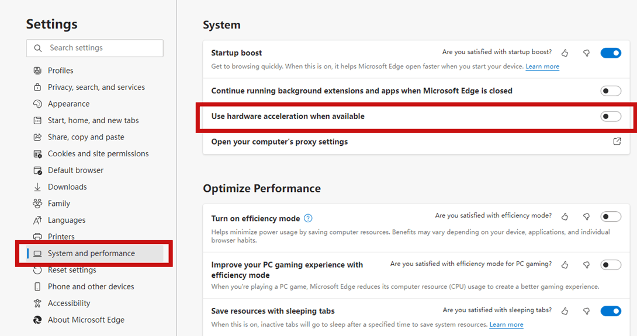The width and height of the screenshot is (637, 336).
Task: Click thumbs down for startup boost
Action: (586, 53)
